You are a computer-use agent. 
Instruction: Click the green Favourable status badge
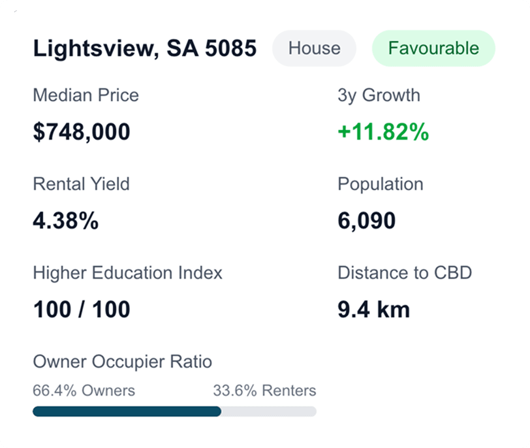[x=433, y=48]
